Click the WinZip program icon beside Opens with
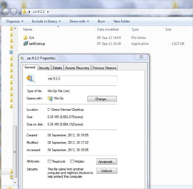This screenshot has width=193, height=189. pos(50,99)
